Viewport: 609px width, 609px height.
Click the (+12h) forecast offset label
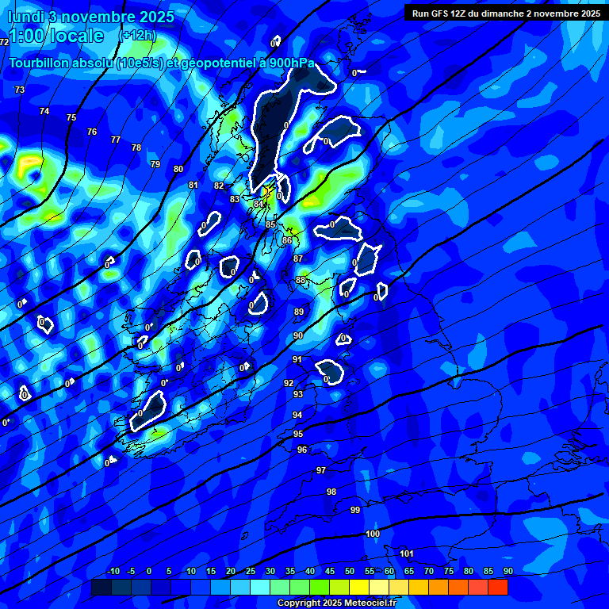click(x=137, y=36)
